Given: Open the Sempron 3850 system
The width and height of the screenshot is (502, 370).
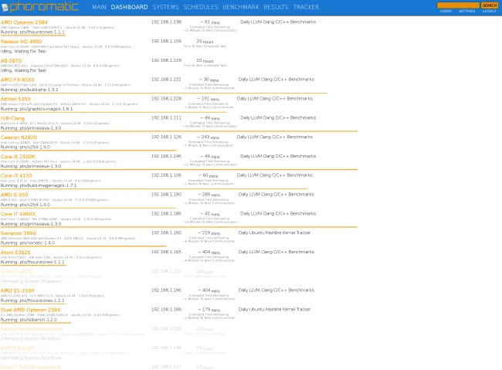Looking at the screenshot, I should click(x=19, y=233).
